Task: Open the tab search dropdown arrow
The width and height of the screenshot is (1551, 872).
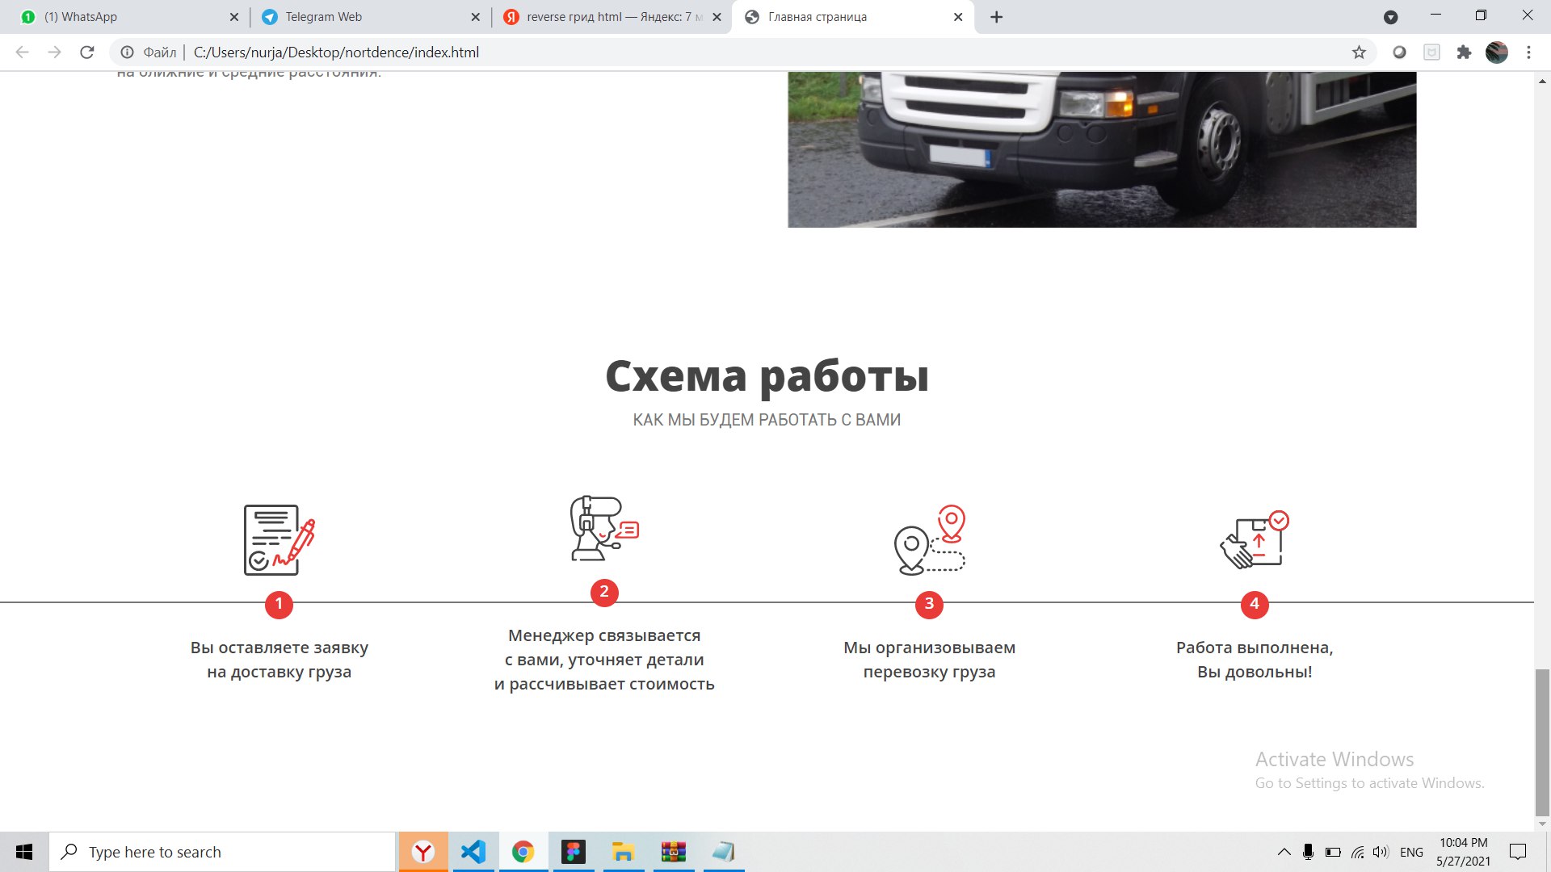Action: (1390, 17)
